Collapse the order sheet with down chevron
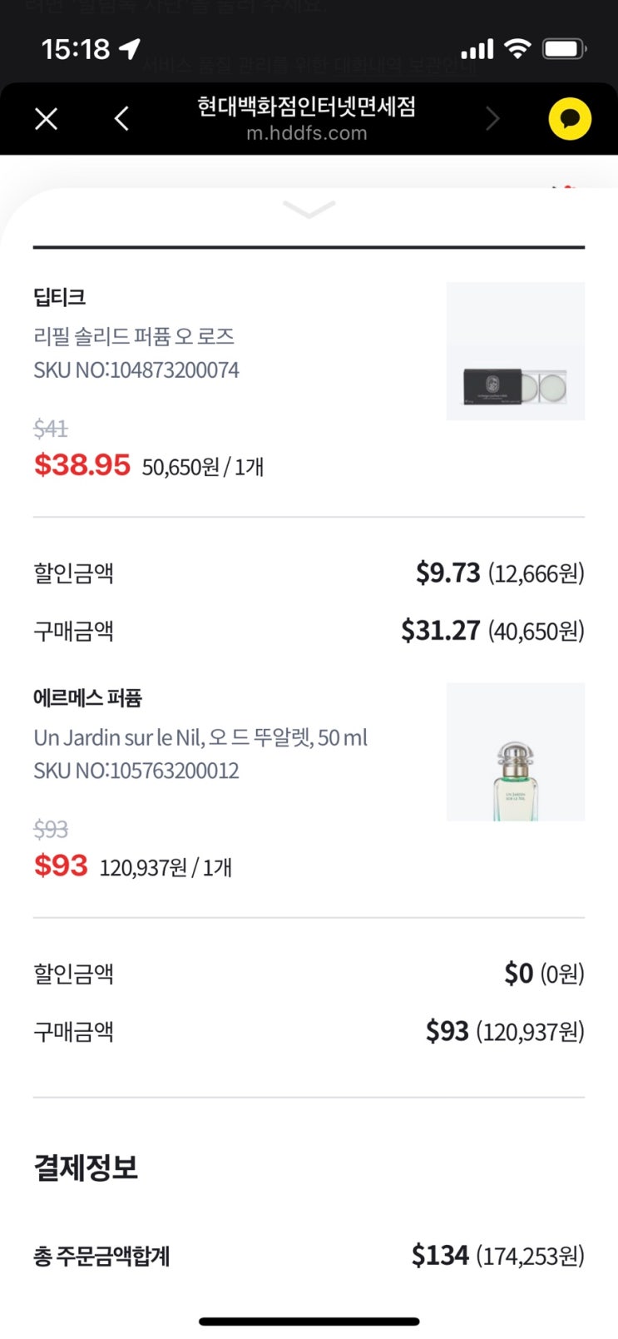Viewport: 618px width, 1339px height. [x=309, y=209]
